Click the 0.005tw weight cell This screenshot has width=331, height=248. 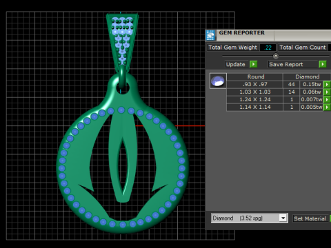tap(312, 107)
